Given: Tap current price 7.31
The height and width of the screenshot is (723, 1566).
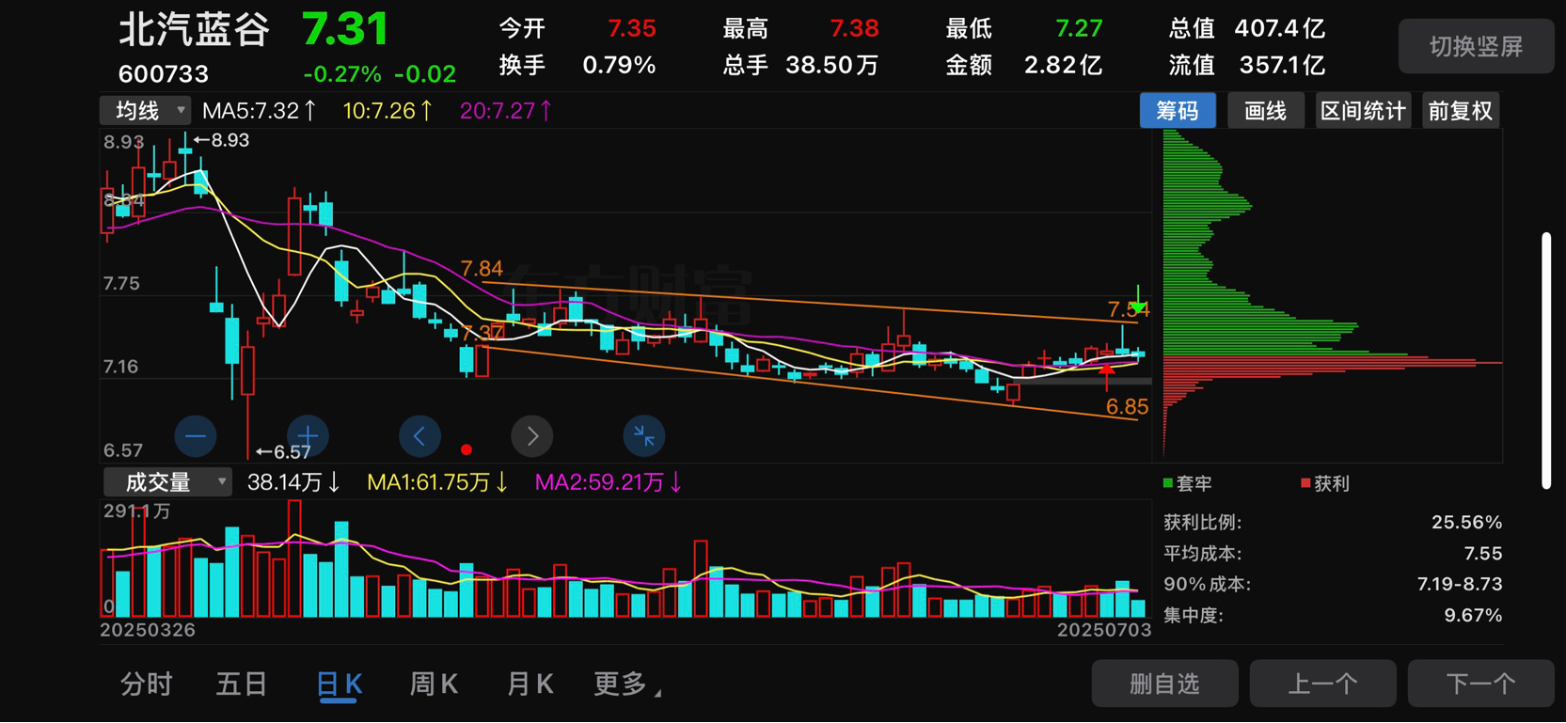Looking at the screenshot, I should coord(345,30).
